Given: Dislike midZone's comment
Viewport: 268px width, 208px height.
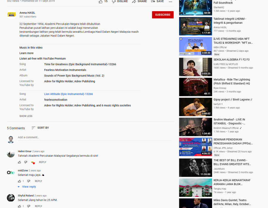Looking at the screenshot, I should (x=29, y=181).
